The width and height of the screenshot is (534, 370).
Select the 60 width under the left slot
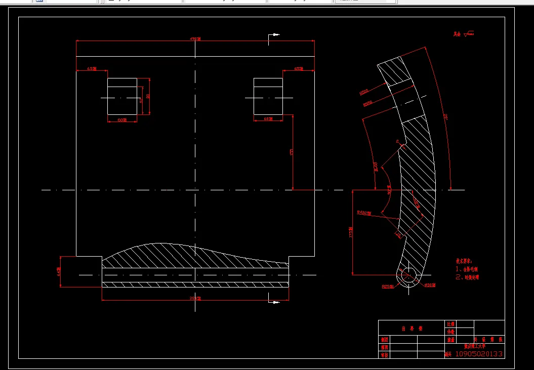(122, 119)
